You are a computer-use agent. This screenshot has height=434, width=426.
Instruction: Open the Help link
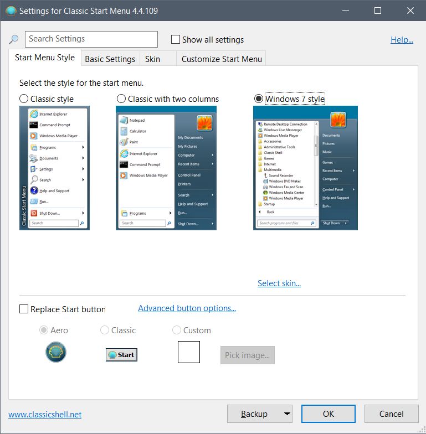coord(402,40)
